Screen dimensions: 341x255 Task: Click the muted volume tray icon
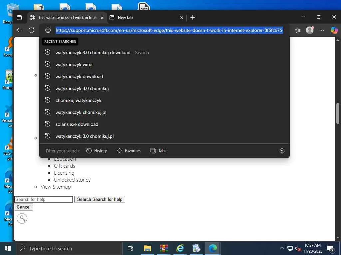(298, 248)
